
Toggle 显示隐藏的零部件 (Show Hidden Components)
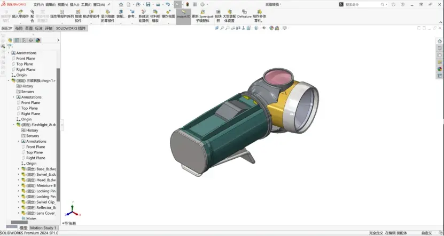tap(107, 16)
